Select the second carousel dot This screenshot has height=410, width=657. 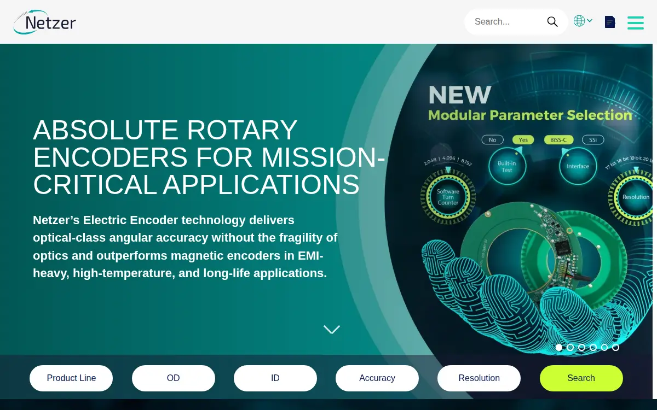coord(570,347)
